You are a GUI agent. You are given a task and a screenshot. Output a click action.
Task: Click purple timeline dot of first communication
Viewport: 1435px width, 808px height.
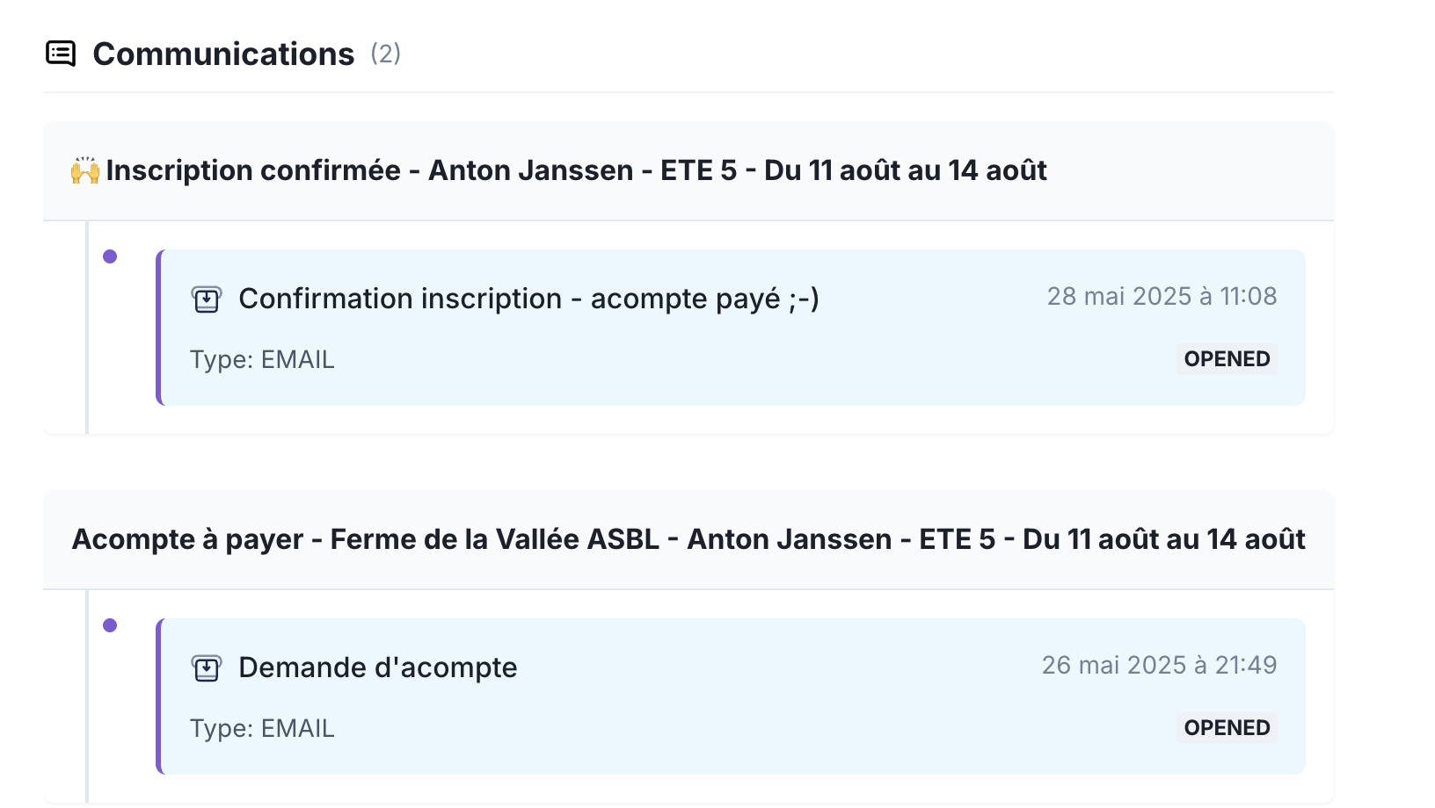(x=110, y=256)
